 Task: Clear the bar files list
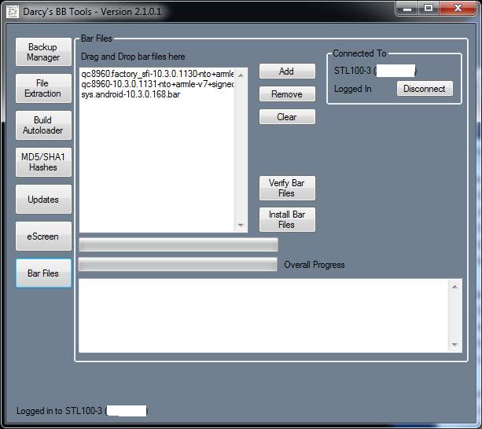[287, 117]
